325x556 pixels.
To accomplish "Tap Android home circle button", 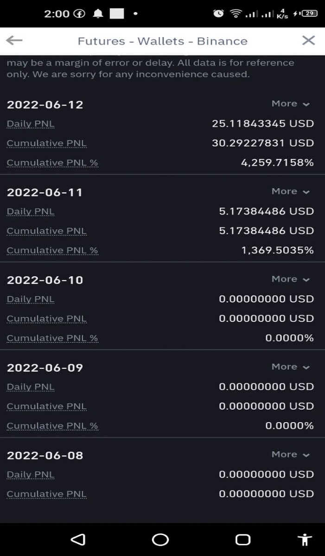I will click(x=160, y=539).
